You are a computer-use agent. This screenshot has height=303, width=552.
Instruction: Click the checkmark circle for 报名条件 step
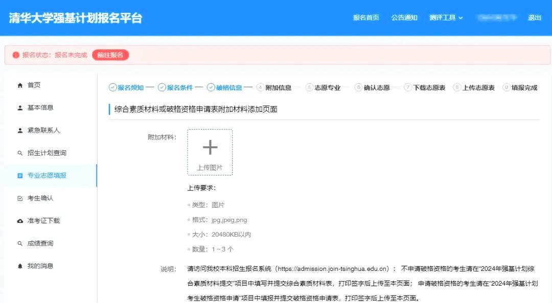tap(162, 87)
